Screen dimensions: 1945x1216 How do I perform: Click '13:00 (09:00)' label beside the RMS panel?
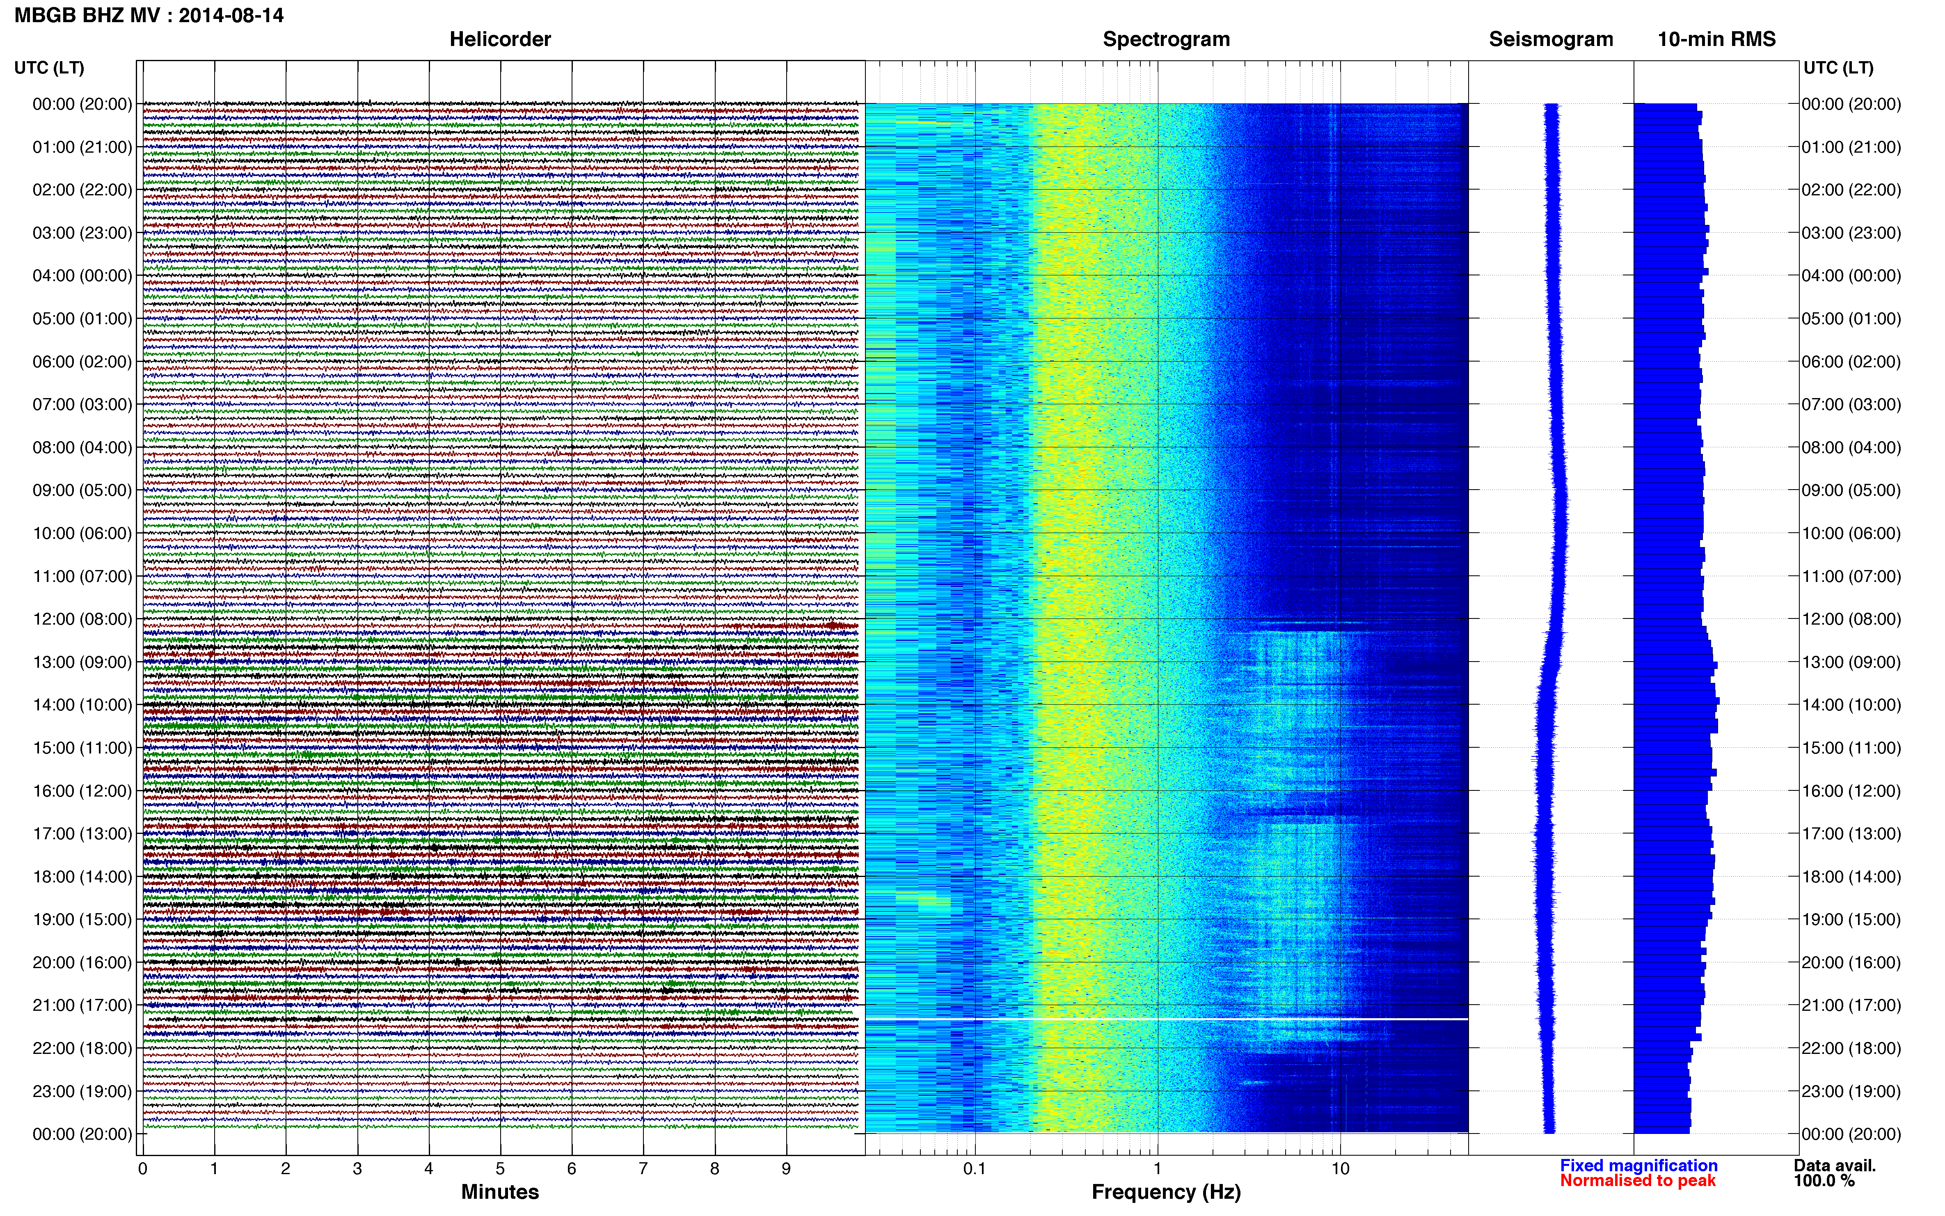pos(1852,662)
